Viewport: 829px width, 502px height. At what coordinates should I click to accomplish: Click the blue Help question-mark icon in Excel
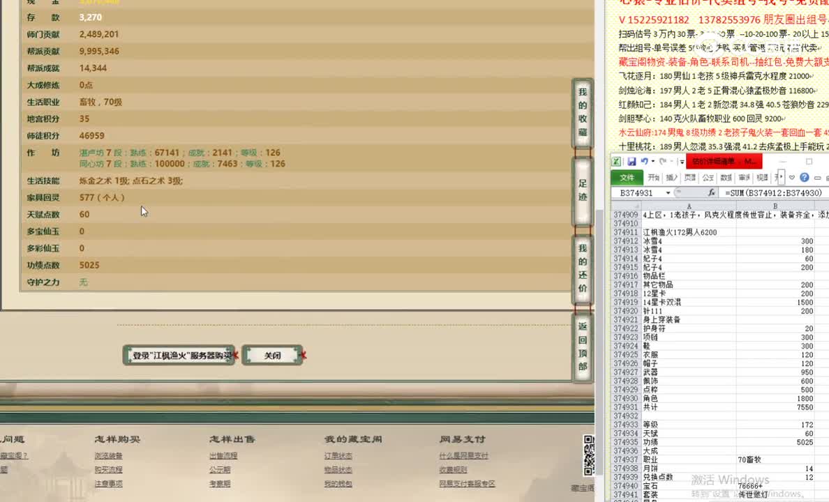(803, 177)
